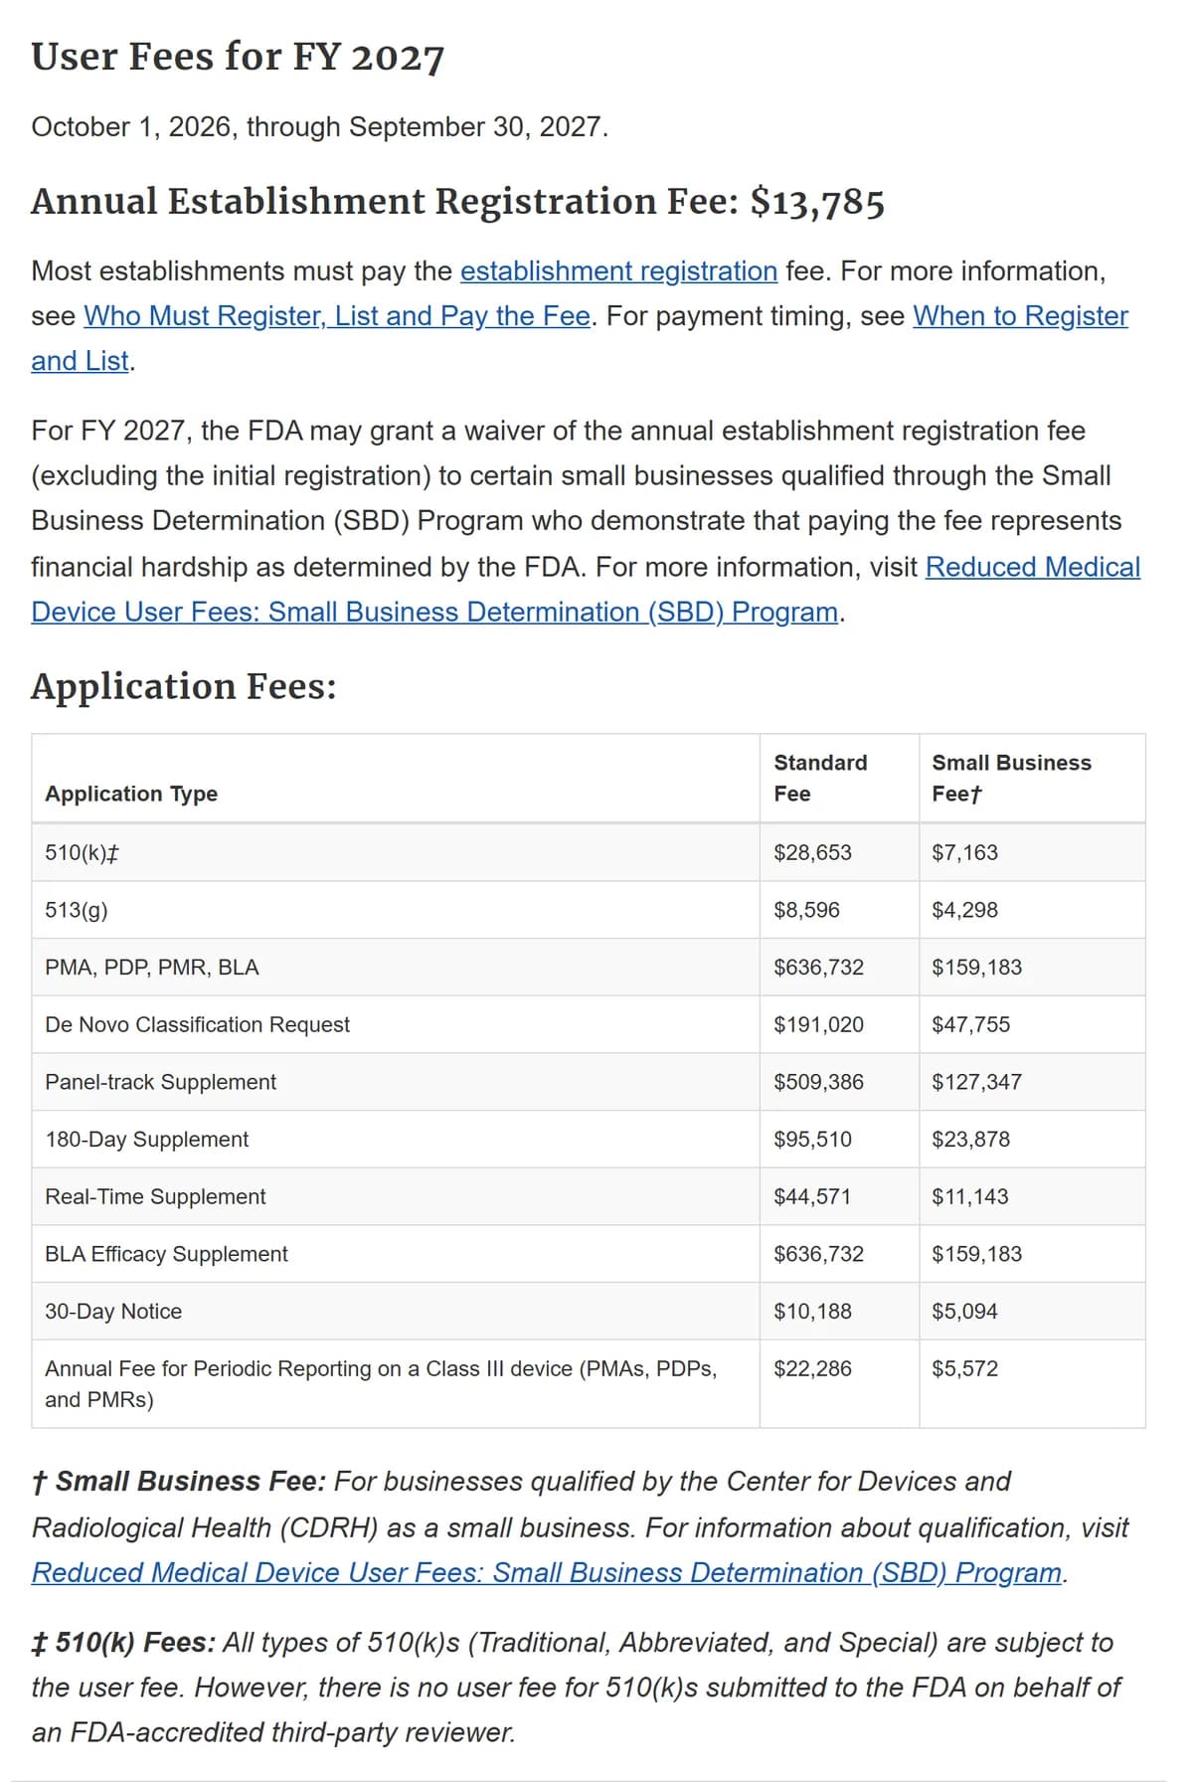Select the "PMA, PDP, PMR, BLA" row label

(152, 968)
